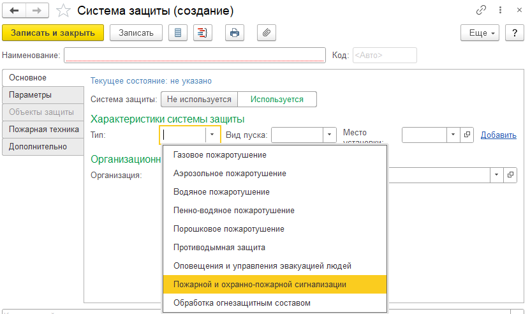Expand the Еще menu
Image resolution: width=530 pixels, height=314 pixels.
click(480, 33)
